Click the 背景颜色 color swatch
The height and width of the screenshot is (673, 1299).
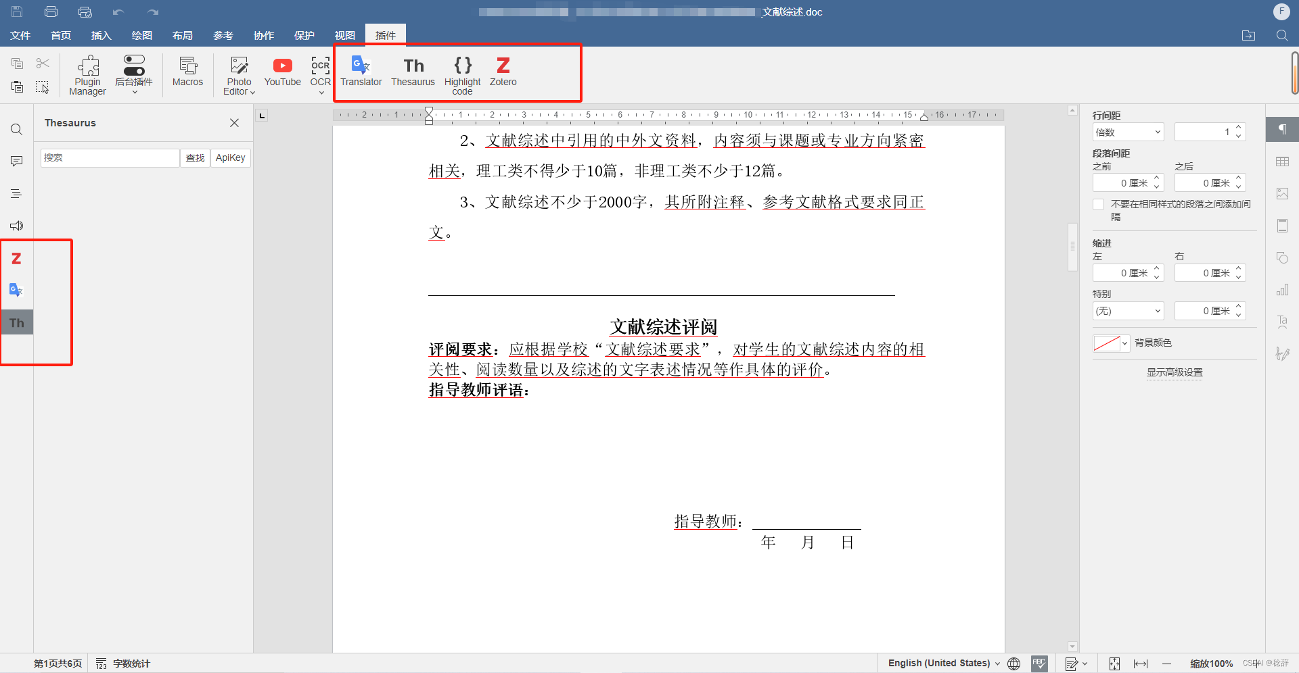tap(1107, 343)
